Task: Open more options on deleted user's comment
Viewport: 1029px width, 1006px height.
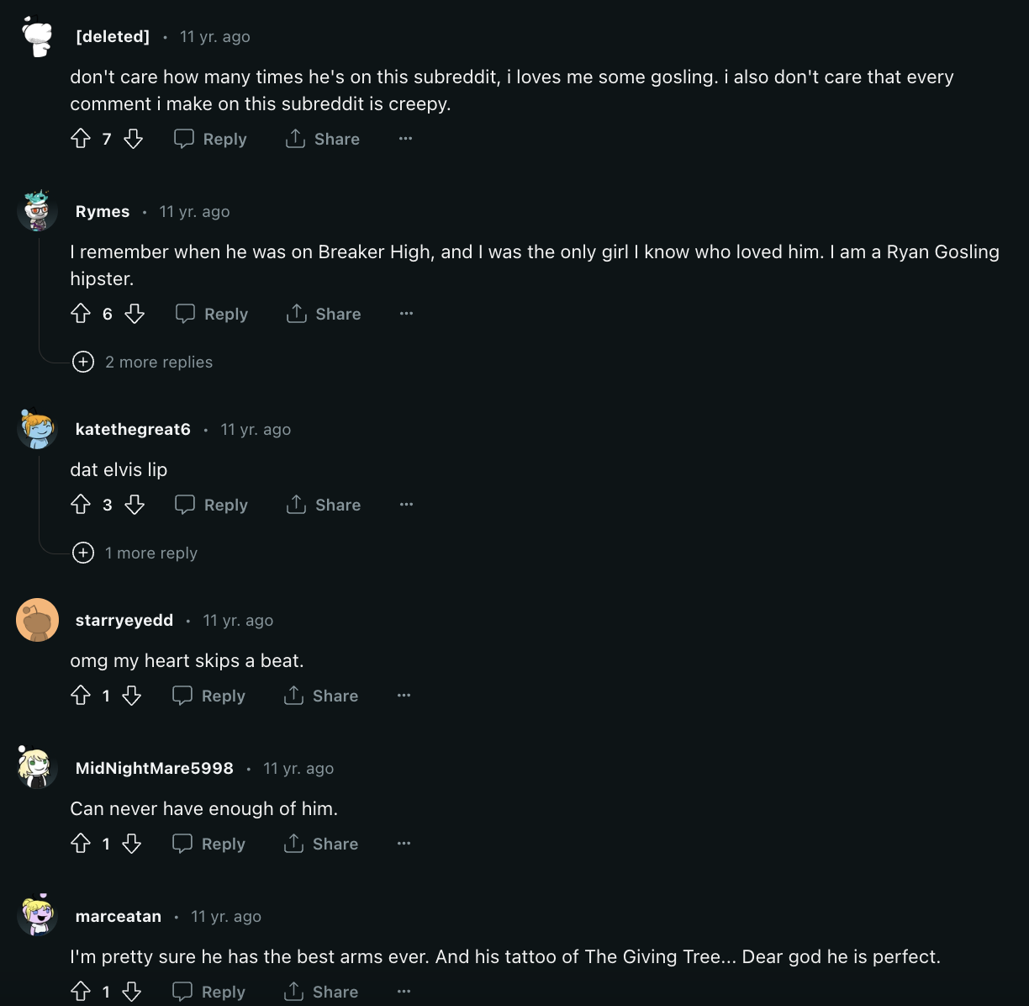Action: point(405,139)
